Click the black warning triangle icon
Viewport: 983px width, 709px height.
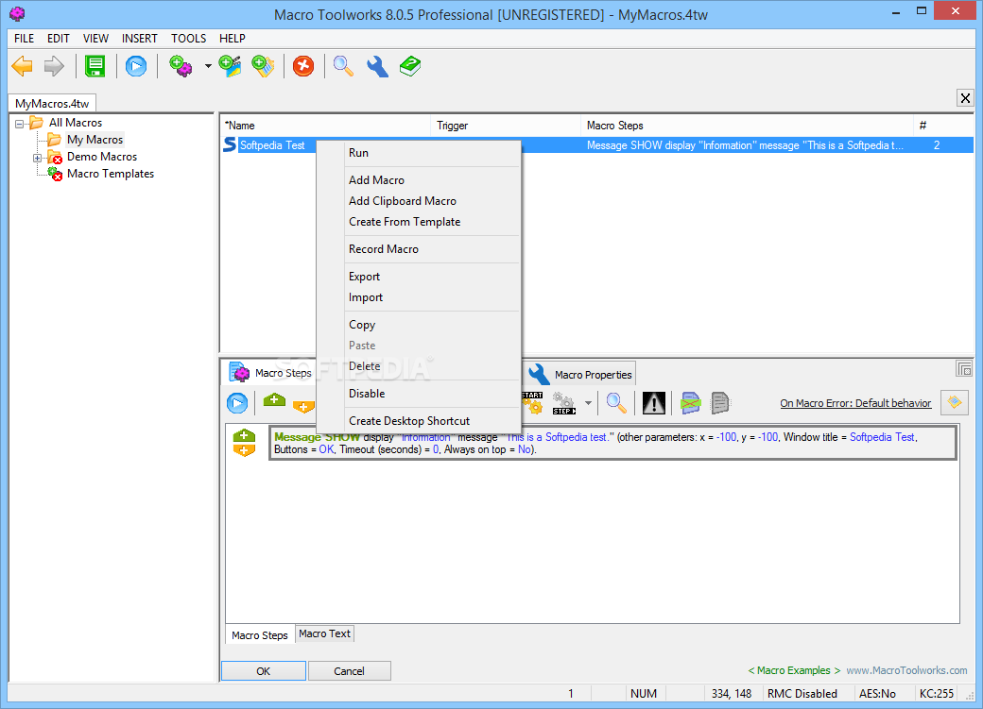point(654,403)
